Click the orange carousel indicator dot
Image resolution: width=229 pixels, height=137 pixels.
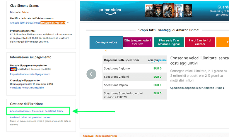[x=106, y=51]
